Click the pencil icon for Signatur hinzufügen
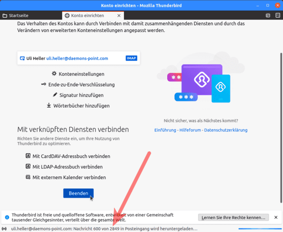Screen dimensions: 283x232 [55, 95]
